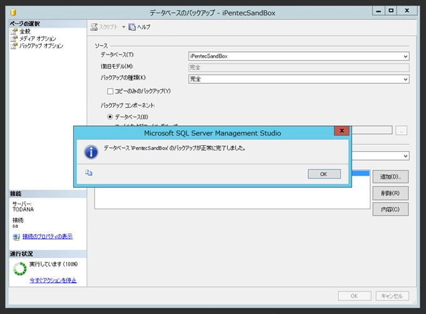Viewport: 426px width, 314px height.
Task: Open 接続のプロパティの表示 link
Action: click(x=47, y=236)
